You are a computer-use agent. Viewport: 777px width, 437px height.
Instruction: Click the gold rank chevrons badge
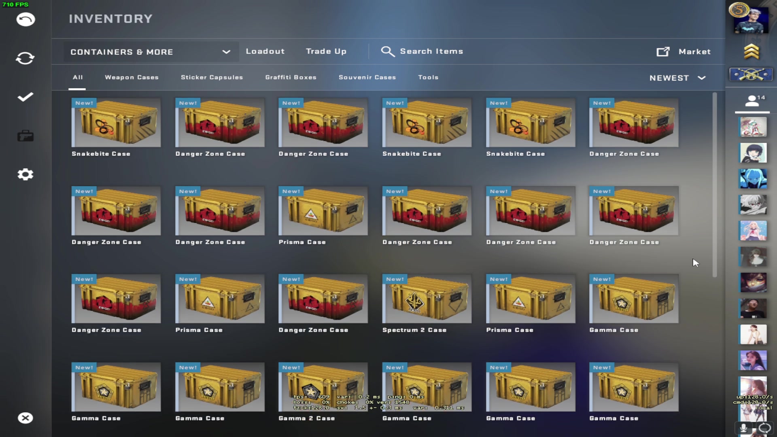point(752,51)
